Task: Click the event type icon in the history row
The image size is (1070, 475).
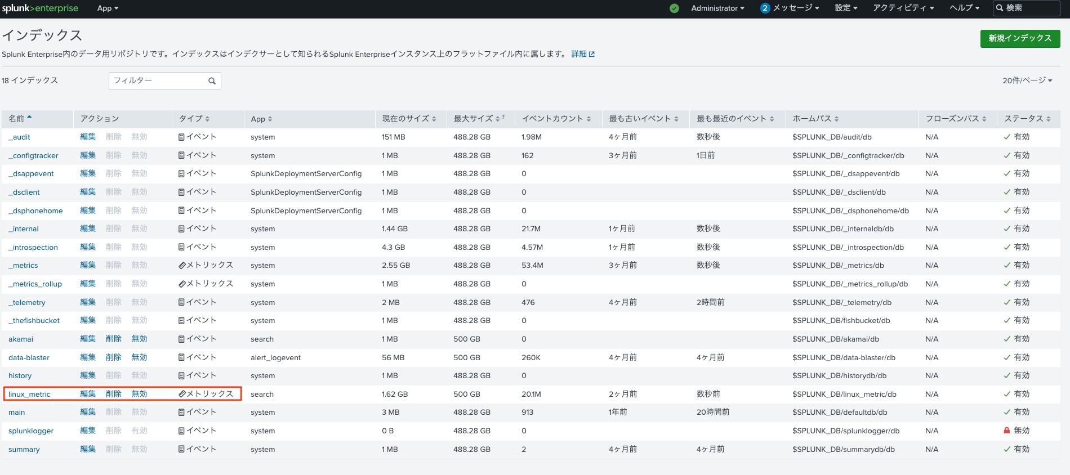Action: click(x=181, y=375)
